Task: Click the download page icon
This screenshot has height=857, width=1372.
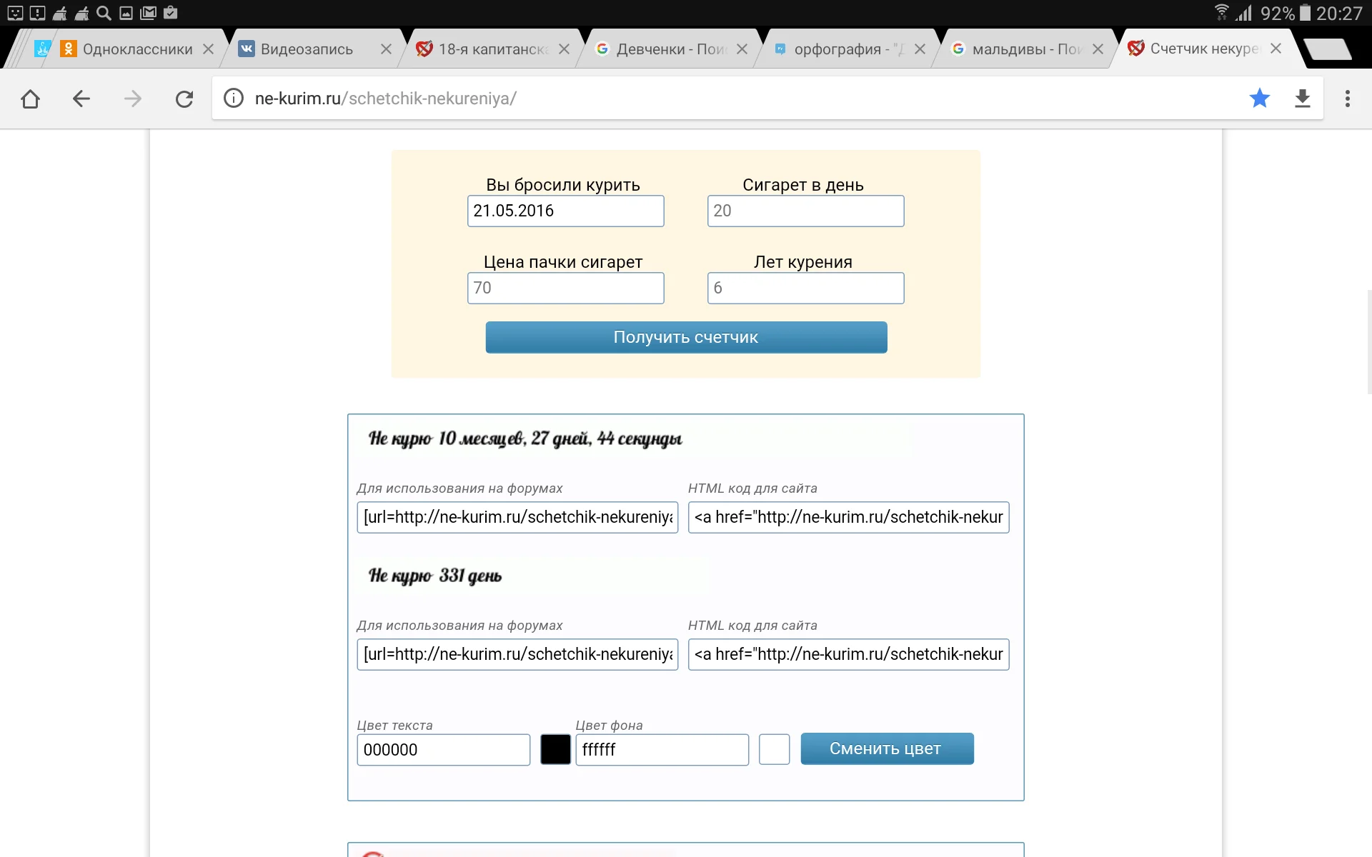Action: click(x=1303, y=99)
